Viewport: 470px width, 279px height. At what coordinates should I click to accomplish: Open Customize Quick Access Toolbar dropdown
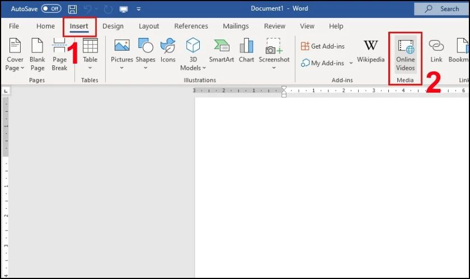pyautogui.click(x=139, y=9)
